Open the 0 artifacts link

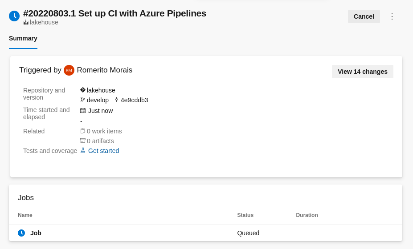pos(100,141)
